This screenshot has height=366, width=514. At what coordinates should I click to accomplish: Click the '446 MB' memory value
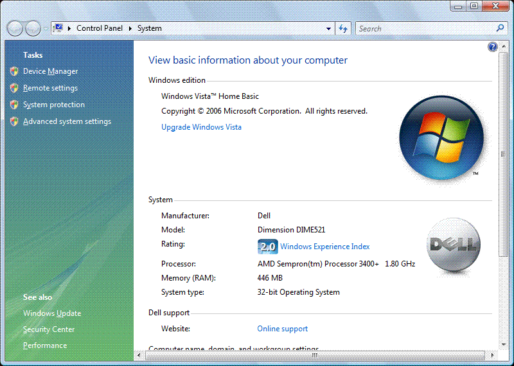[270, 278]
